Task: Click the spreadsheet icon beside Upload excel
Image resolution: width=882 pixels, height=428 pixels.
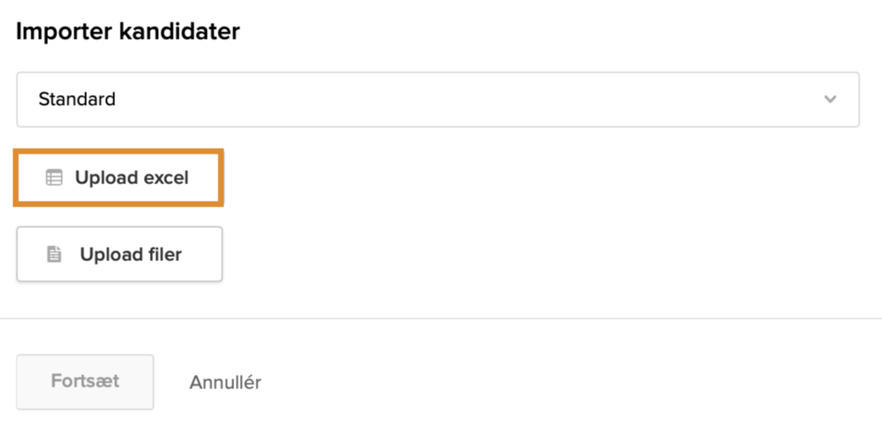Action: pos(54,178)
